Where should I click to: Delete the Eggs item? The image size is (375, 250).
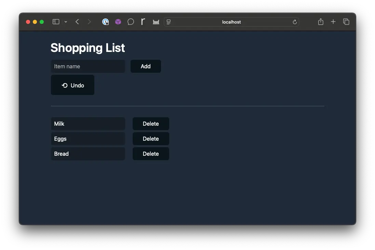151,139
